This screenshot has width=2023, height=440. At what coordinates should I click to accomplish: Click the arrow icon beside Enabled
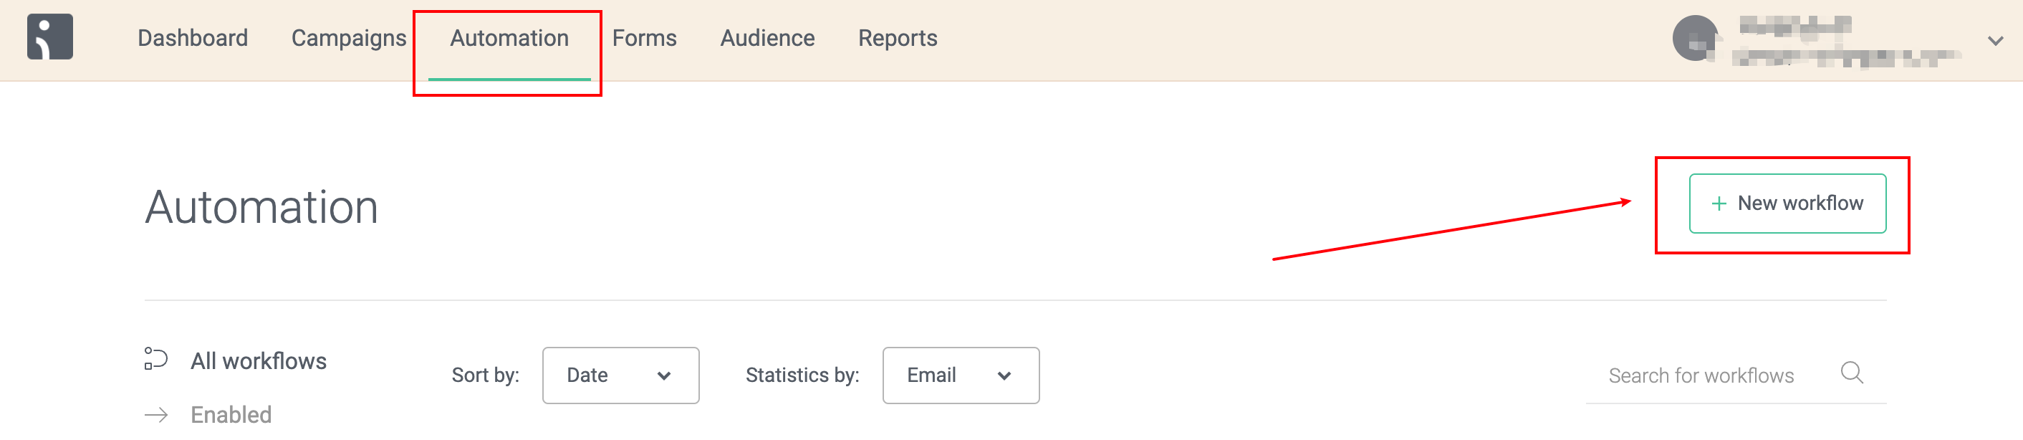pyautogui.click(x=156, y=414)
